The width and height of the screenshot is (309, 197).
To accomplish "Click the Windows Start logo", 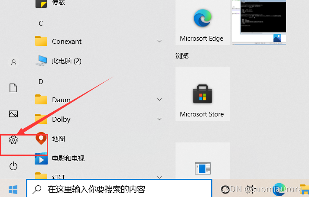I will coord(13,190).
